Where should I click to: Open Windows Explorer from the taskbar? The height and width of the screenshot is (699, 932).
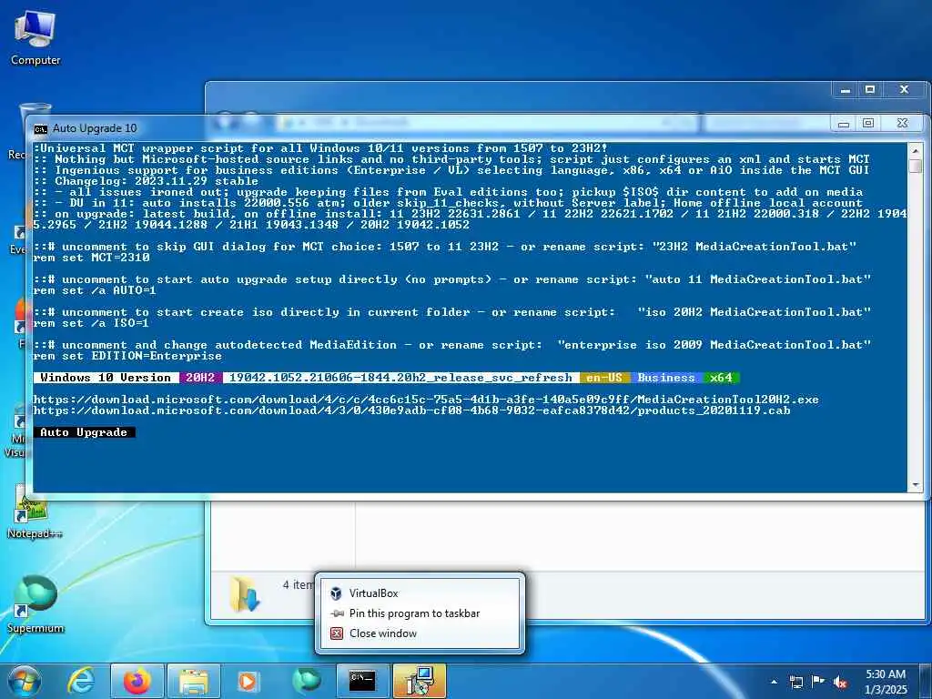193,681
